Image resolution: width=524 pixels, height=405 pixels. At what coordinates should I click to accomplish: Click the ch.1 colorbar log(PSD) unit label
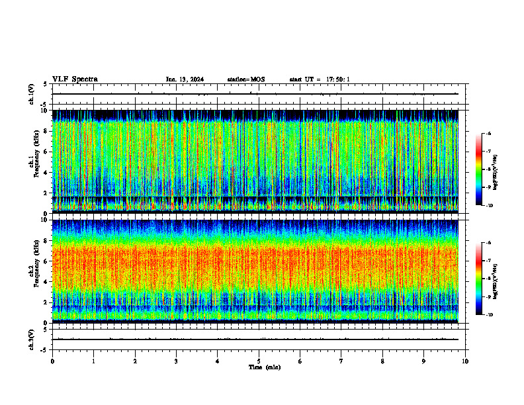tap(496, 173)
